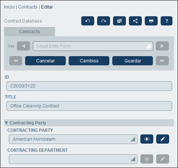Click the print icon button
This screenshot has width=178, height=168.
point(151,21)
